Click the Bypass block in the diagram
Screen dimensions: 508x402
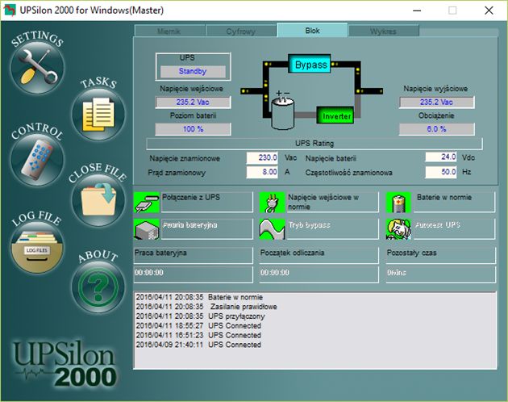310,64
